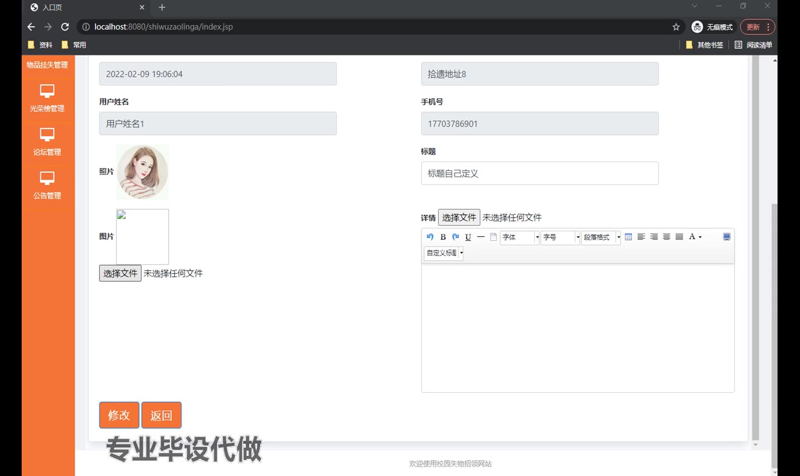Click the outer browser vertical scrollbar

click(x=774, y=335)
